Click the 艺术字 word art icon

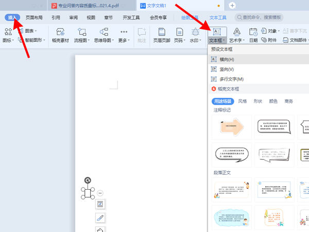(237, 31)
